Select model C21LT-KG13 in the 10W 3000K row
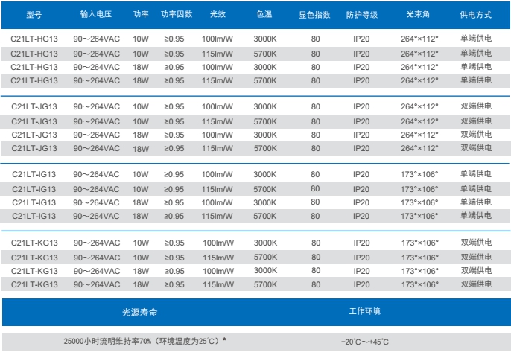Viewport: 511px width, 358px height. point(34,243)
